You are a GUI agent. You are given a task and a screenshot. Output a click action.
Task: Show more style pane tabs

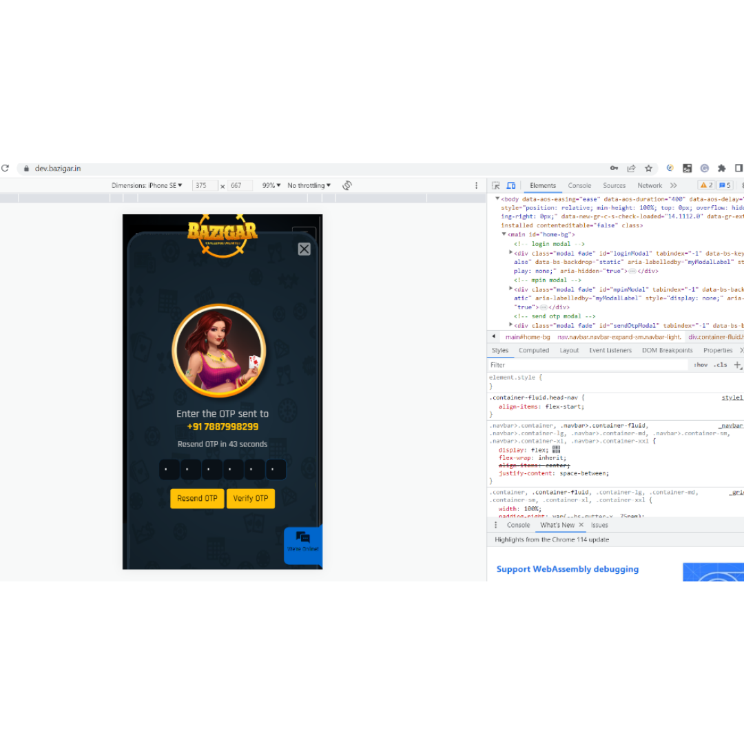741,350
